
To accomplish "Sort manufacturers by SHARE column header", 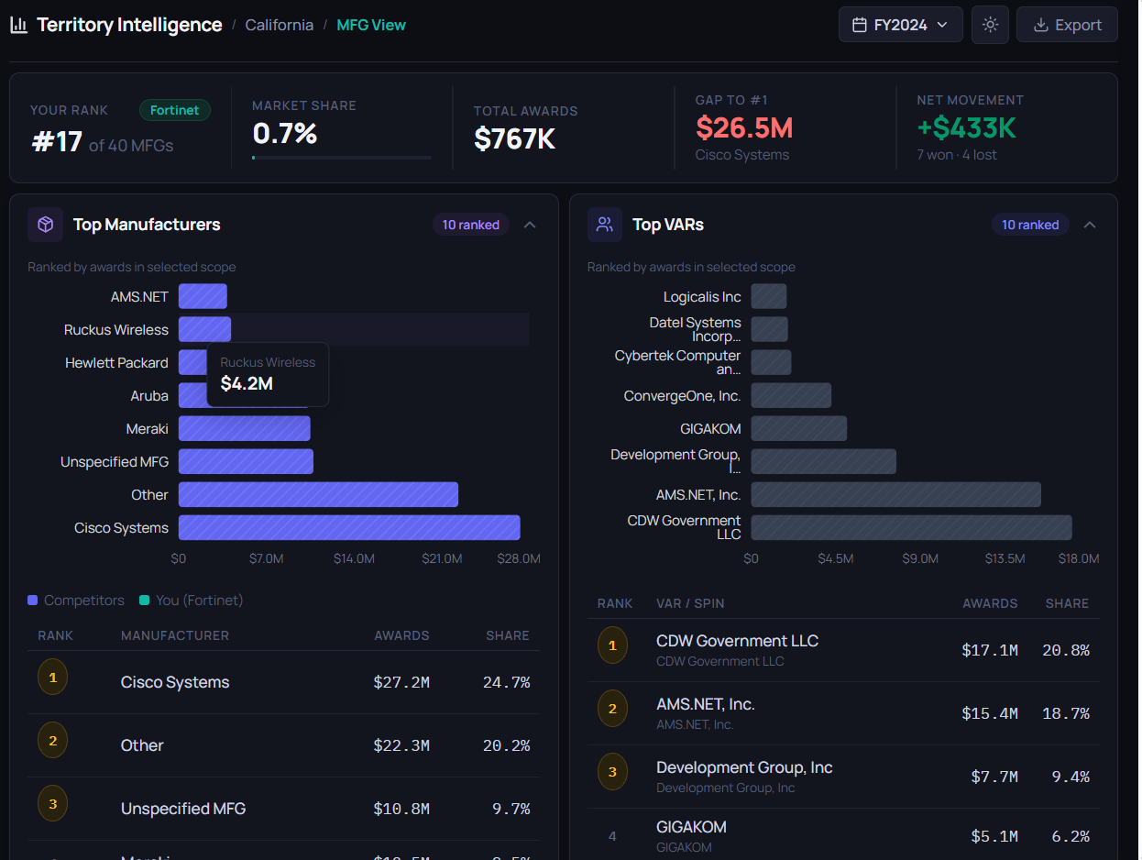I will pyautogui.click(x=508, y=635).
